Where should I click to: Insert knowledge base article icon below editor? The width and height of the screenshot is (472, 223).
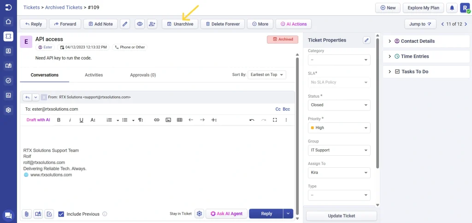pyautogui.click(x=38, y=214)
